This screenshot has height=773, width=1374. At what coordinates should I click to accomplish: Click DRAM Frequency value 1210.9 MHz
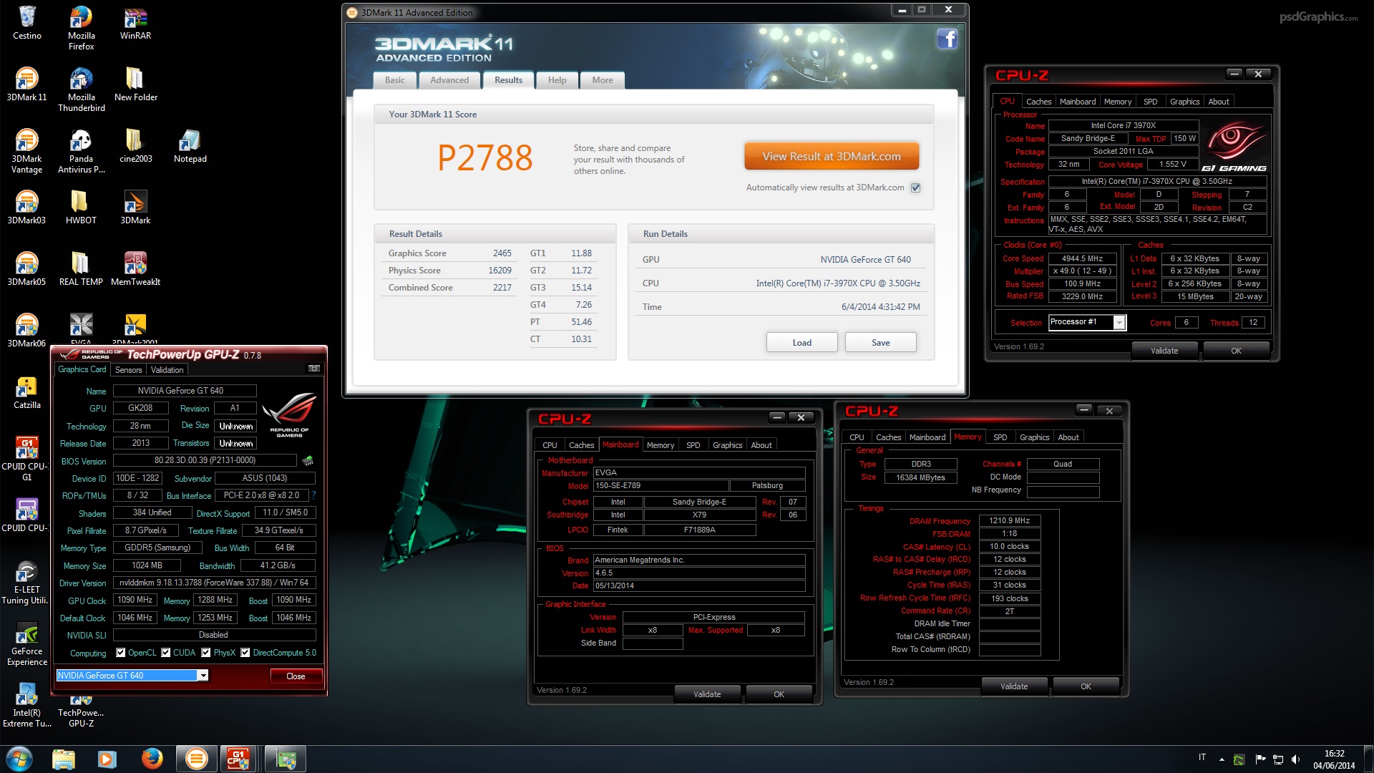click(x=1010, y=521)
